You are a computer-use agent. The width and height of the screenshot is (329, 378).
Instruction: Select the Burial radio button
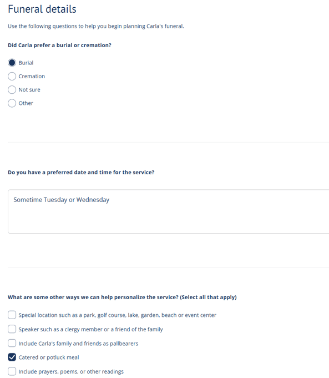[x=12, y=63]
